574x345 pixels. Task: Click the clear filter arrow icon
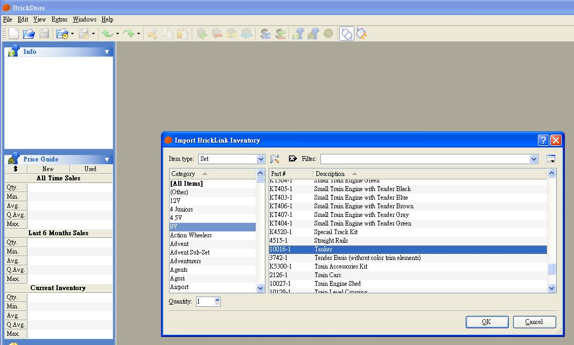[293, 158]
